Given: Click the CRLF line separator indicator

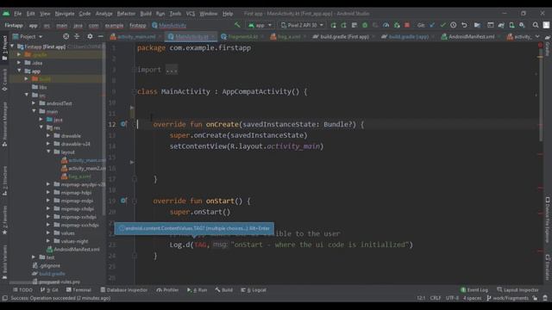Looking at the screenshot, I should point(435,298).
